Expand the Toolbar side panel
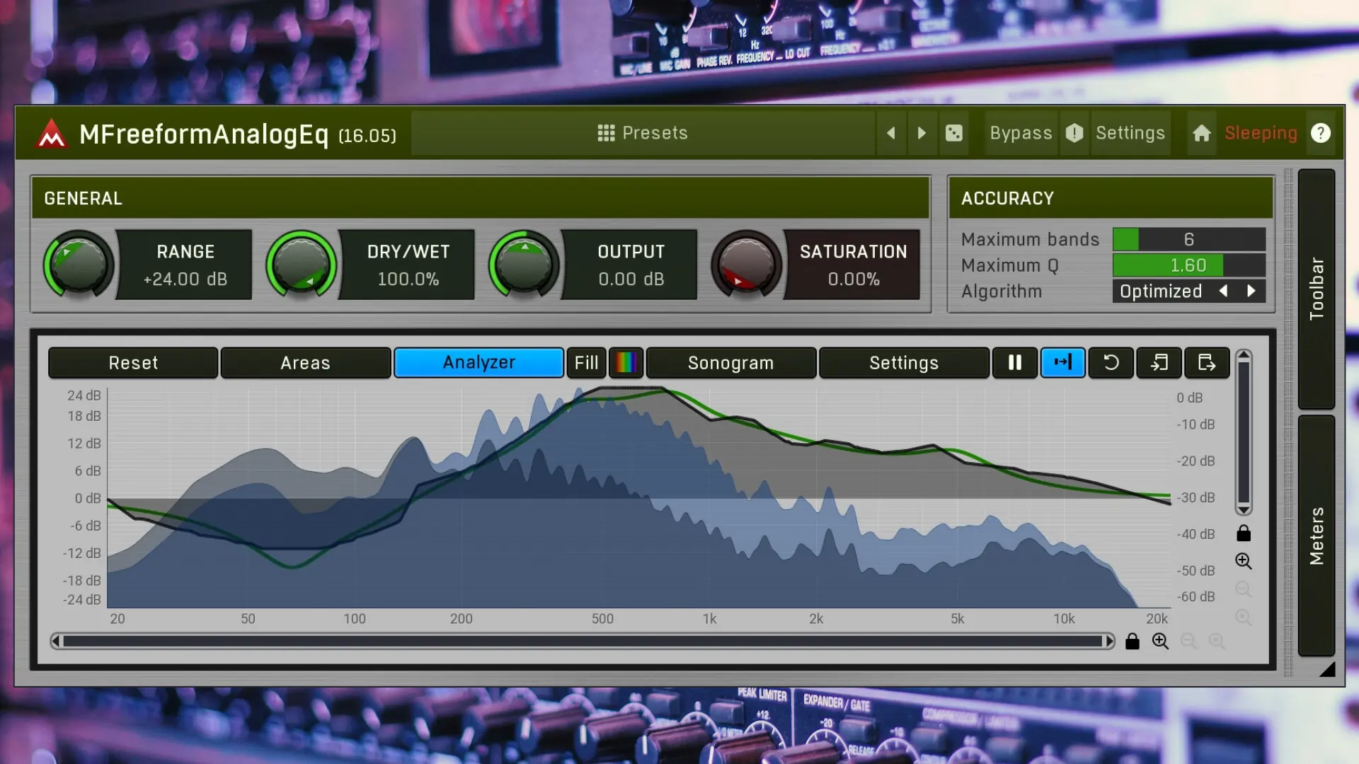This screenshot has width=1359, height=764. pyautogui.click(x=1316, y=289)
